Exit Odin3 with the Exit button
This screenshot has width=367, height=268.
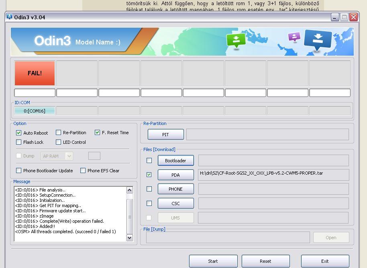(x=325, y=261)
